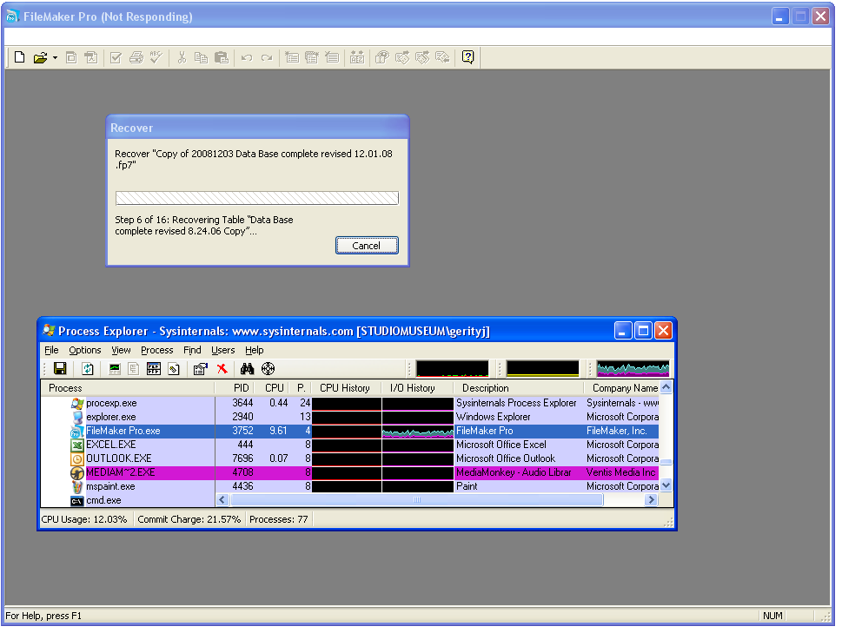The width and height of the screenshot is (842, 633).
Task: Click the Save floppy icon in Process Explorer
Action: pyautogui.click(x=60, y=369)
